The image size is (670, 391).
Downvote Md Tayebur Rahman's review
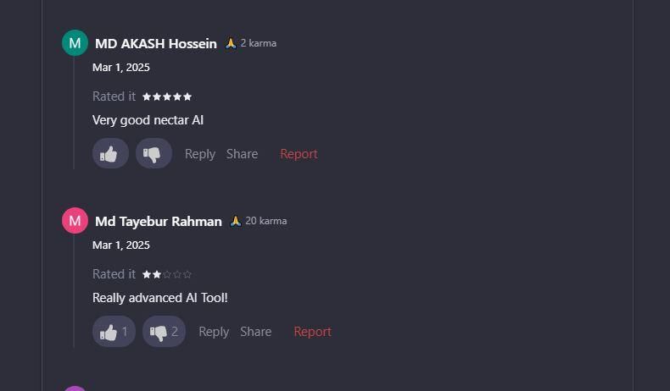click(x=164, y=332)
